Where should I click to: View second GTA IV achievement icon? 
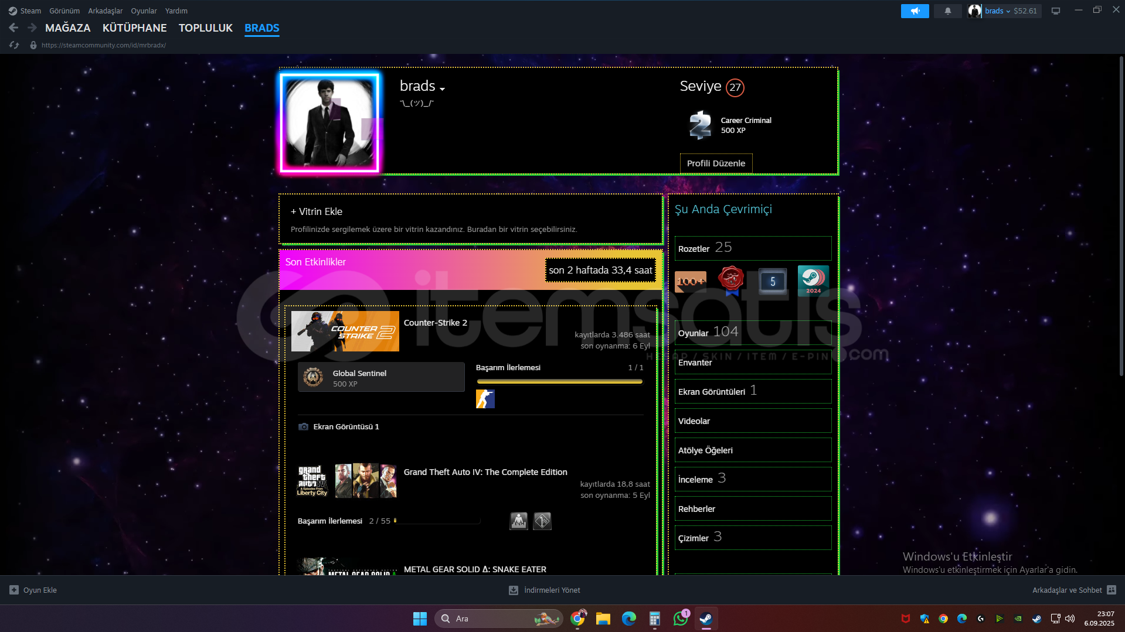point(542,521)
